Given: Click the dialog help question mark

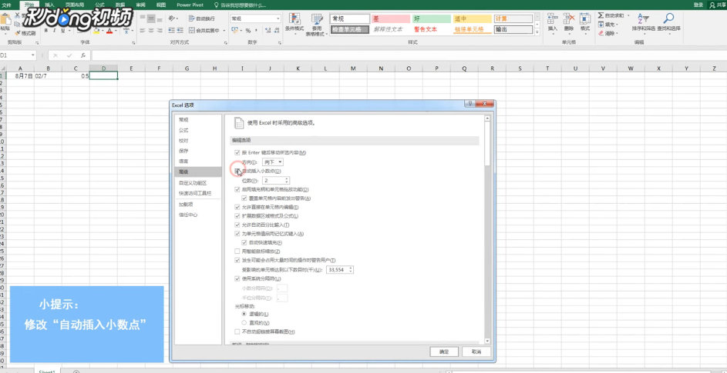Looking at the screenshot, I should (x=470, y=104).
